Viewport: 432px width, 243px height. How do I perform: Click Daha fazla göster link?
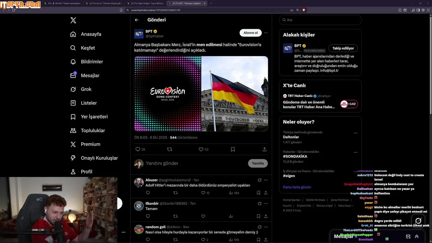tap(297, 187)
